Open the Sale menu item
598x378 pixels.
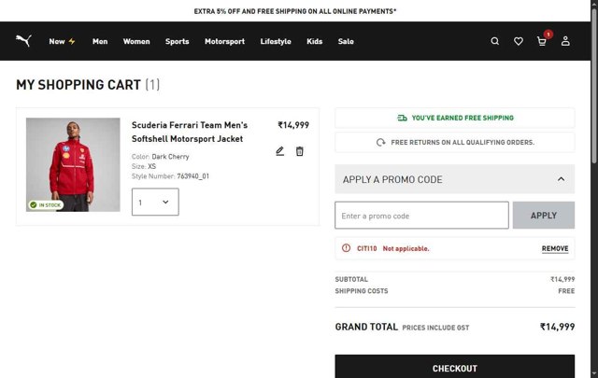tap(346, 41)
